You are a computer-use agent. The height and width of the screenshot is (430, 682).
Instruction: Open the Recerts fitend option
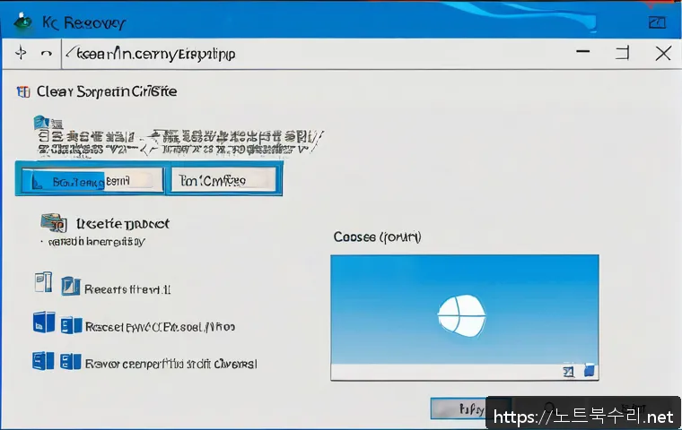coord(127,289)
